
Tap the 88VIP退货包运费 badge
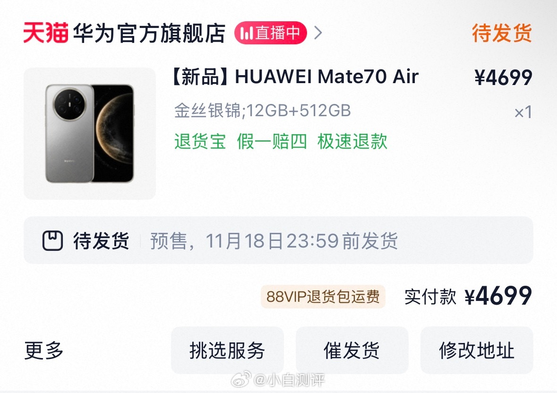pos(323,296)
